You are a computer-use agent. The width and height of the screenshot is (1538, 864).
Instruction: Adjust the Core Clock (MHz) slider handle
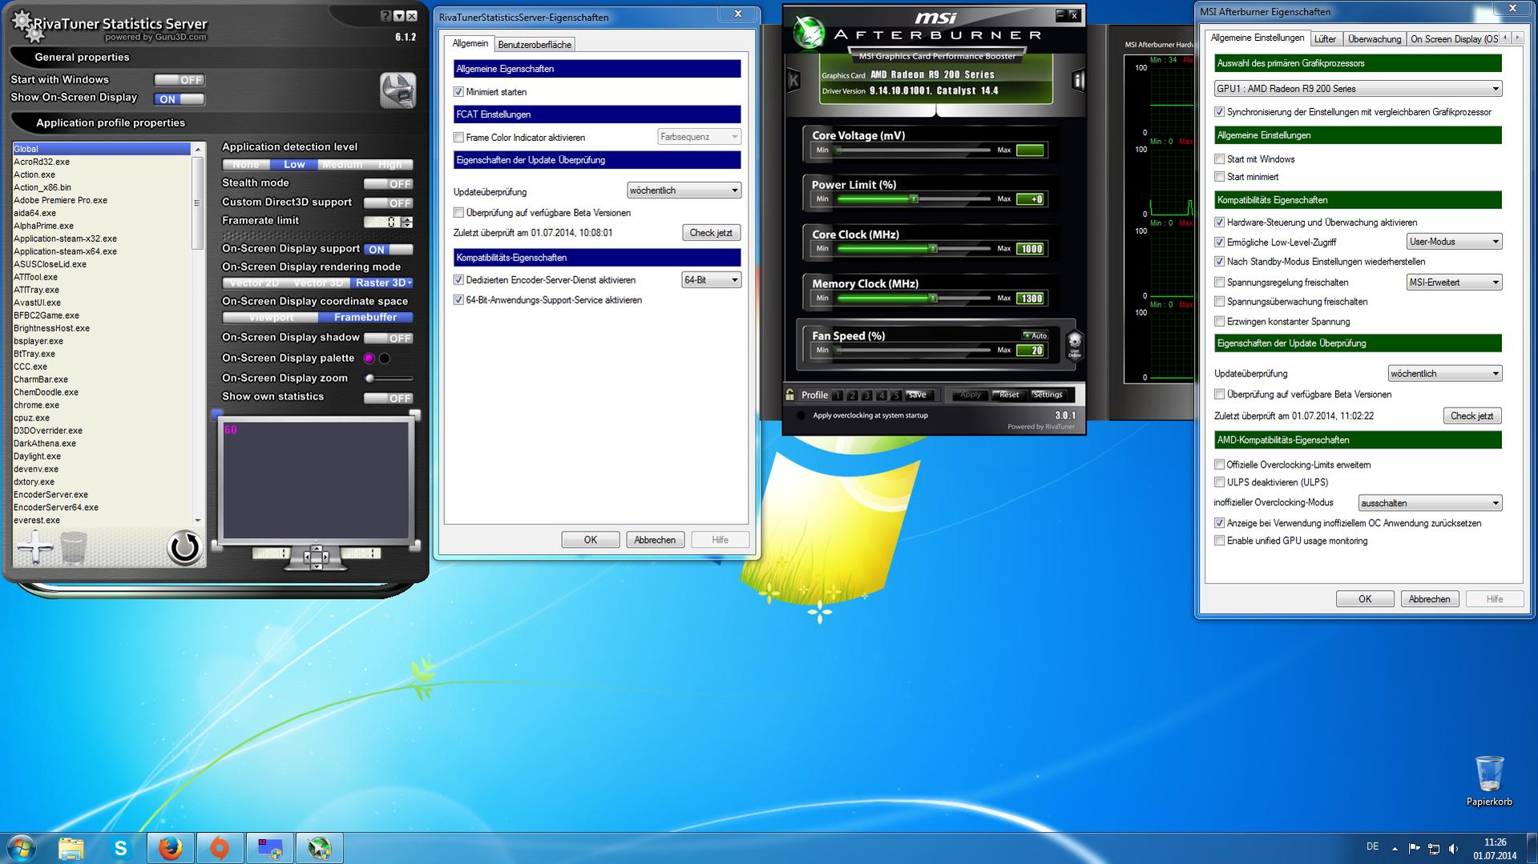[933, 249]
